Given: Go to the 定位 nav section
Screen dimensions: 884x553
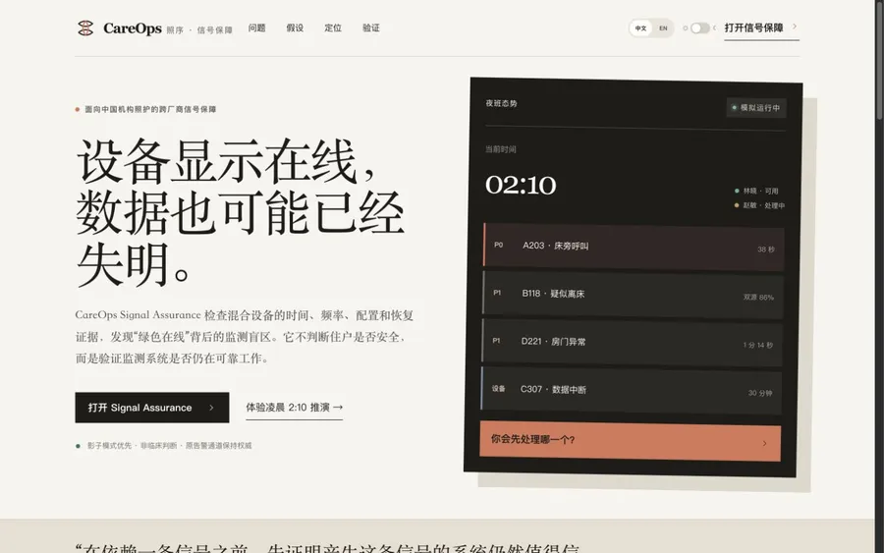Looking at the screenshot, I should tap(333, 28).
